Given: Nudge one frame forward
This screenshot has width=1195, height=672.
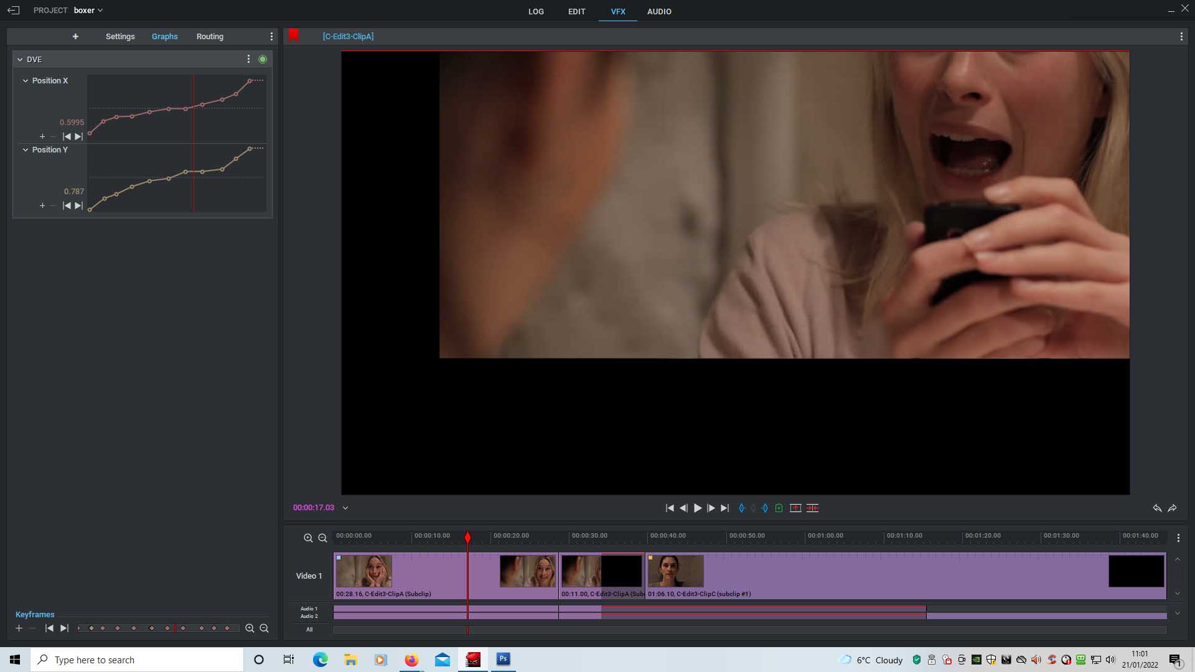Looking at the screenshot, I should [711, 508].
